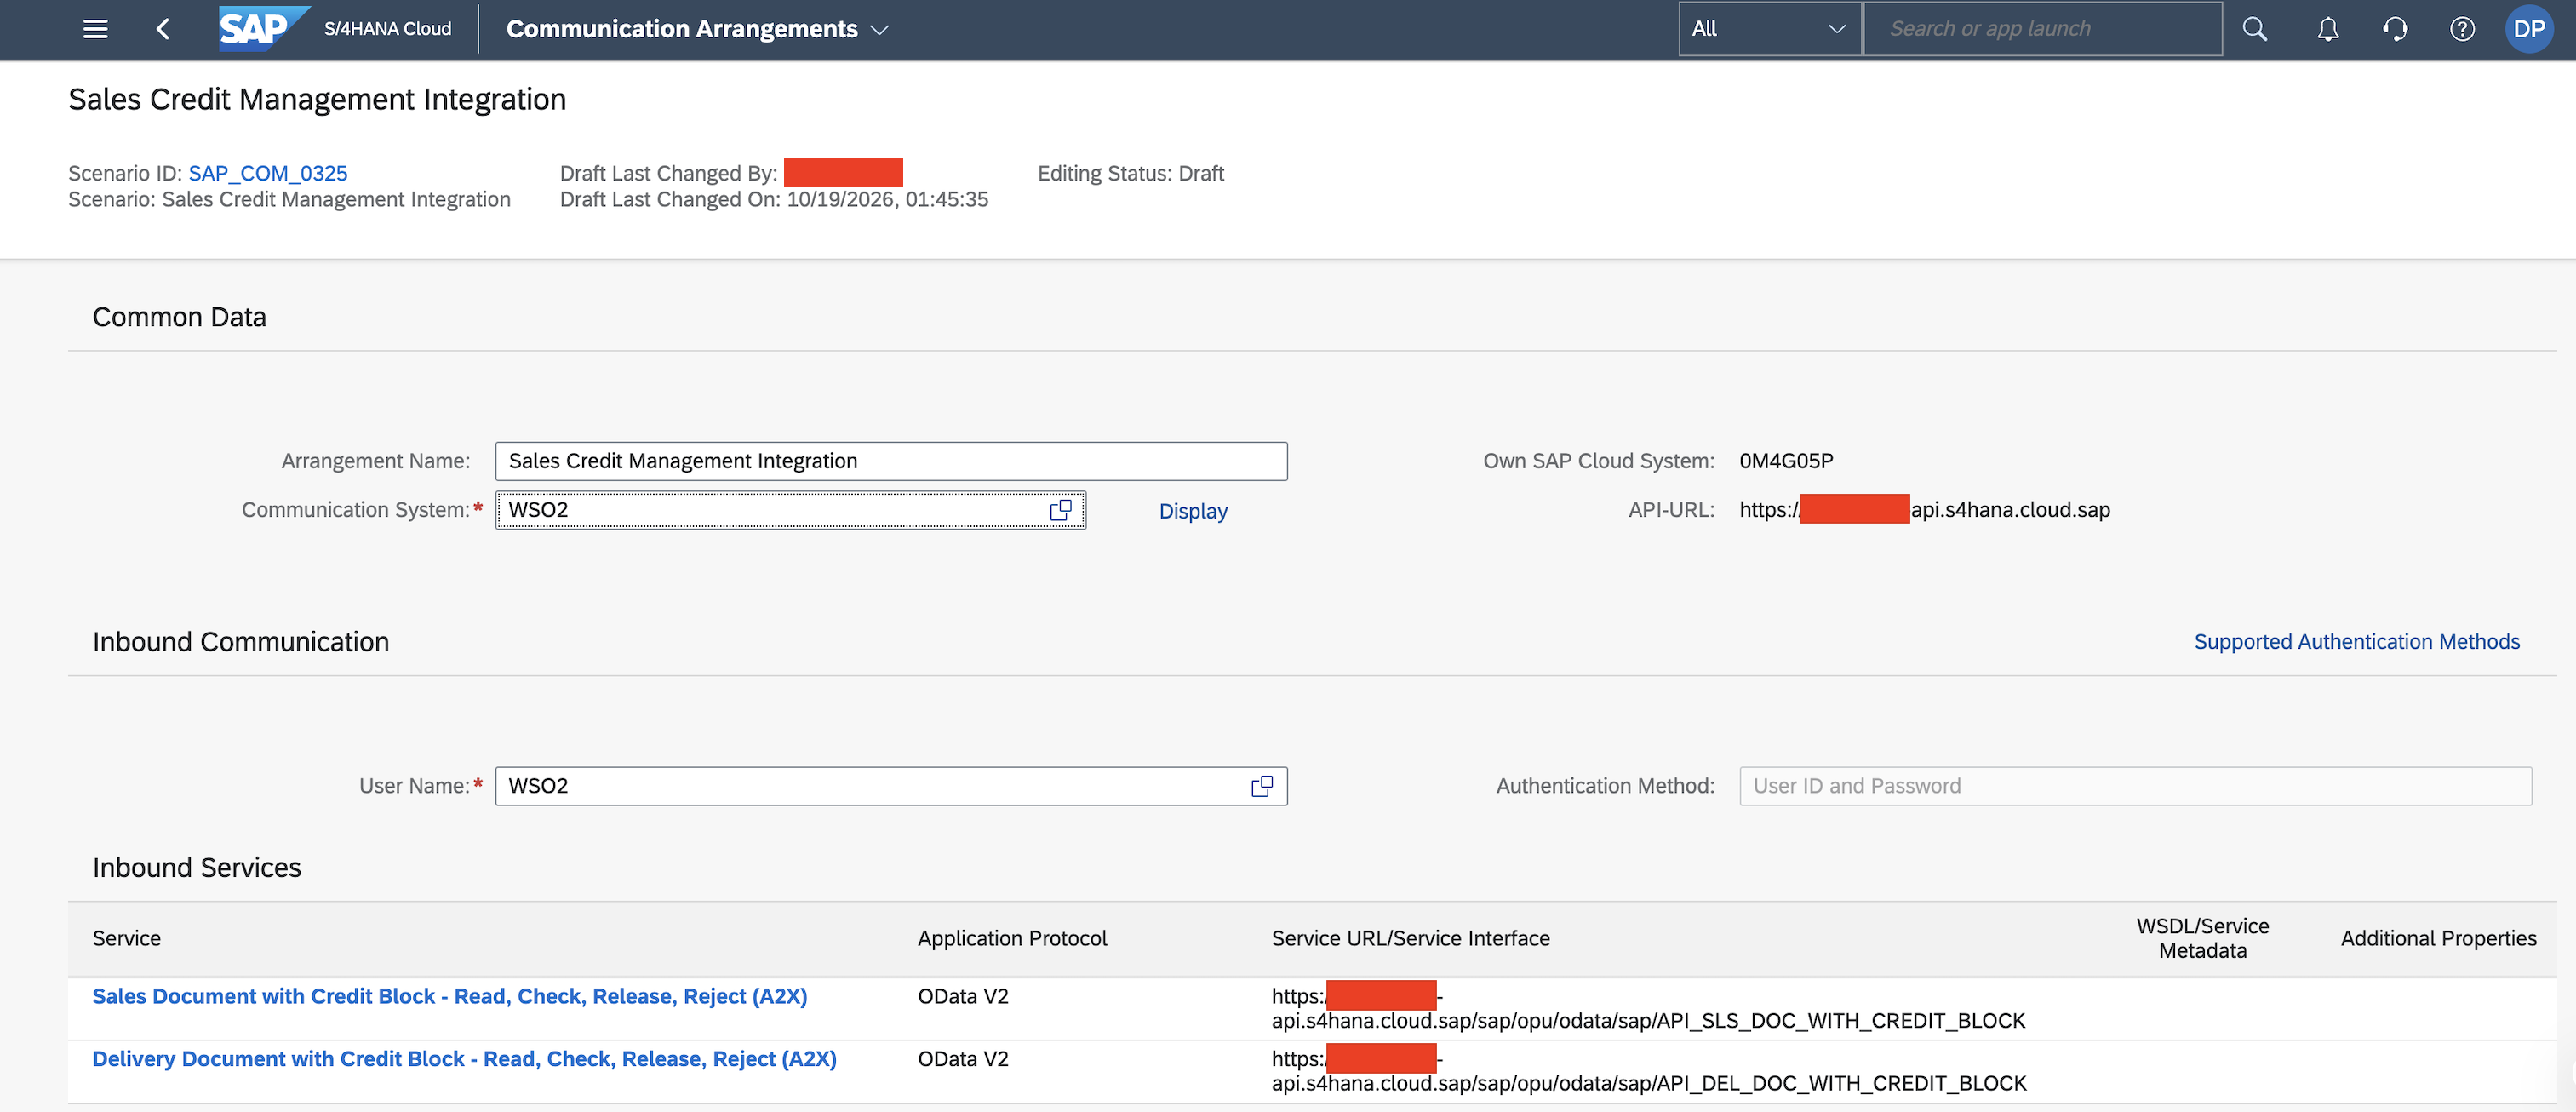This screenshot has width=2576, height=1112.
Task: Open the hamburger navigation menu
Action: point(95,29)
